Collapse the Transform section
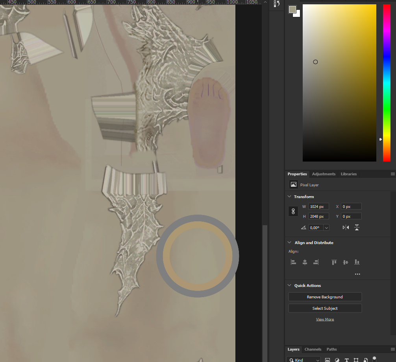The image size is (396, 362). tap(289, 197)
